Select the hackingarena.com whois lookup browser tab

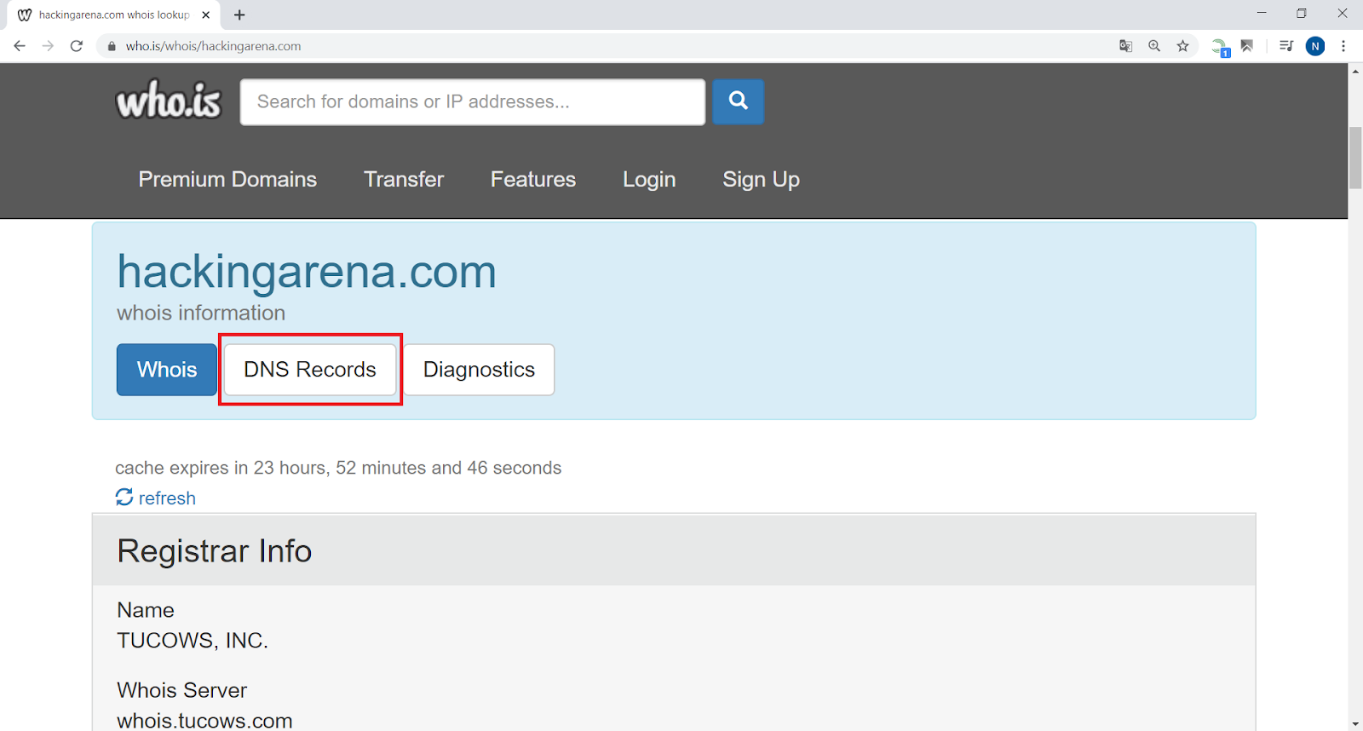(114, 14)
